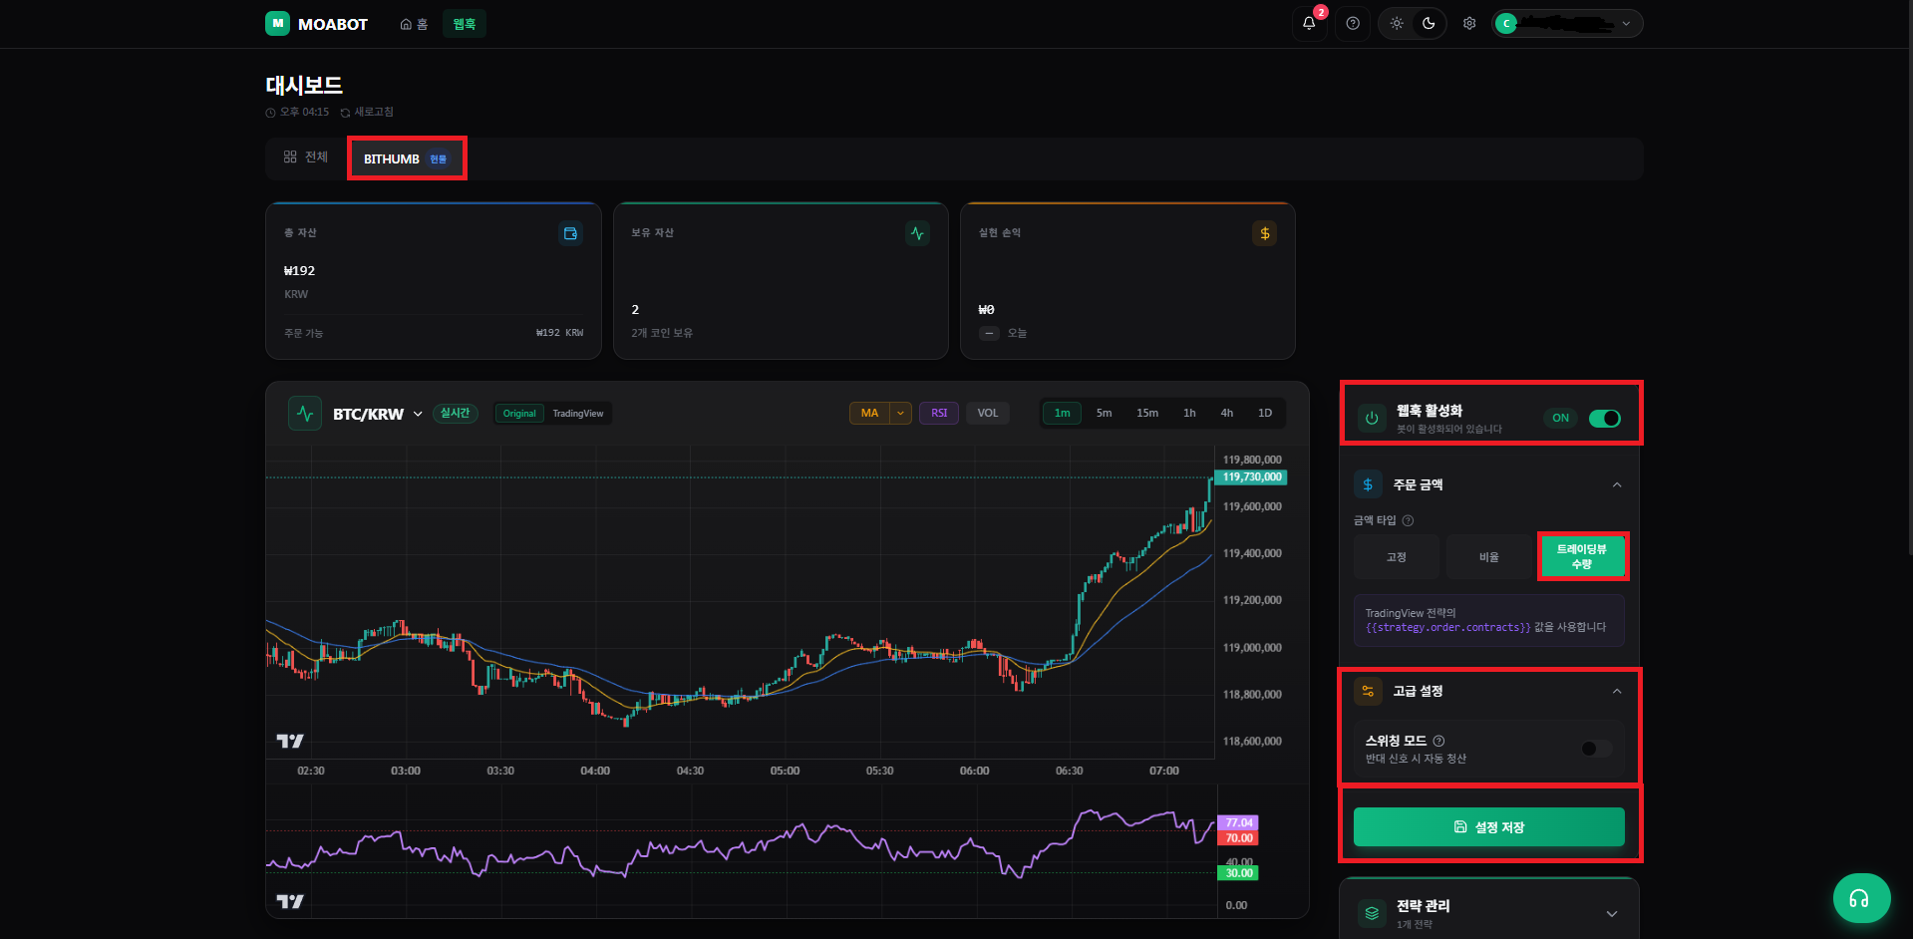Open the notifications bell icon
This screenshot has height=939, width=1913.
(1309, 24)
